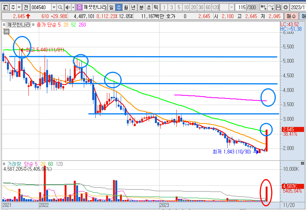
Task: Switch to second chart 초
Action: point(148,7)
